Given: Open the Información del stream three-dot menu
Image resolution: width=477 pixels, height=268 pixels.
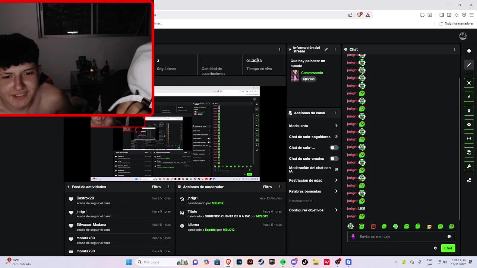Looking at the screenshot, I should click(x=335, y=49).
